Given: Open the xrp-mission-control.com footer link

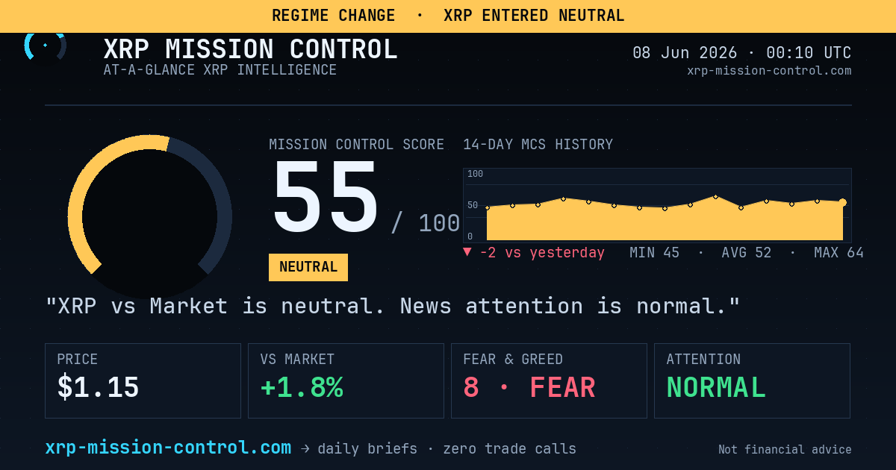Looking at the screenshot, I should pyautogui.click(x=168, y=448).
